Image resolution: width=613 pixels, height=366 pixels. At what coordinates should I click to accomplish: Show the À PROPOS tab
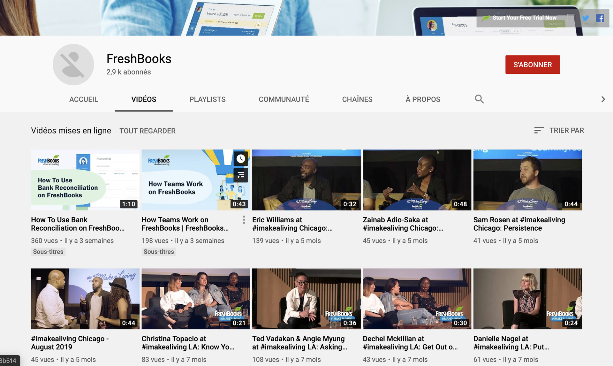423,99
